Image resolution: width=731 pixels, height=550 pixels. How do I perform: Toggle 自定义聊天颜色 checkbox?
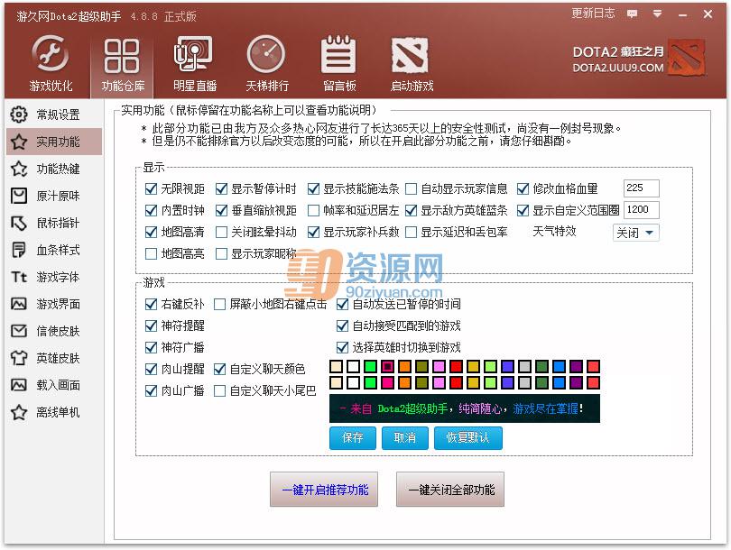219,370
